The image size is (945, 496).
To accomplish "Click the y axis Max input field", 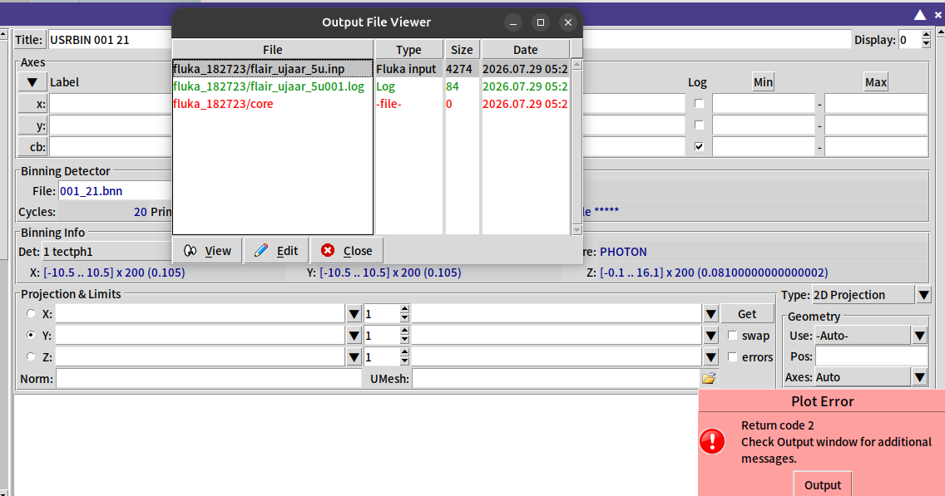I will pos(876,125).
